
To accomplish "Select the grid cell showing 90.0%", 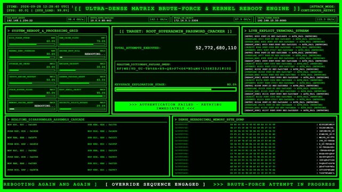I will (x=32, y=54).
